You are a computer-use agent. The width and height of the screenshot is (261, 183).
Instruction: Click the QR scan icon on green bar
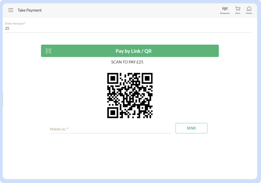(x=48, y=51)
